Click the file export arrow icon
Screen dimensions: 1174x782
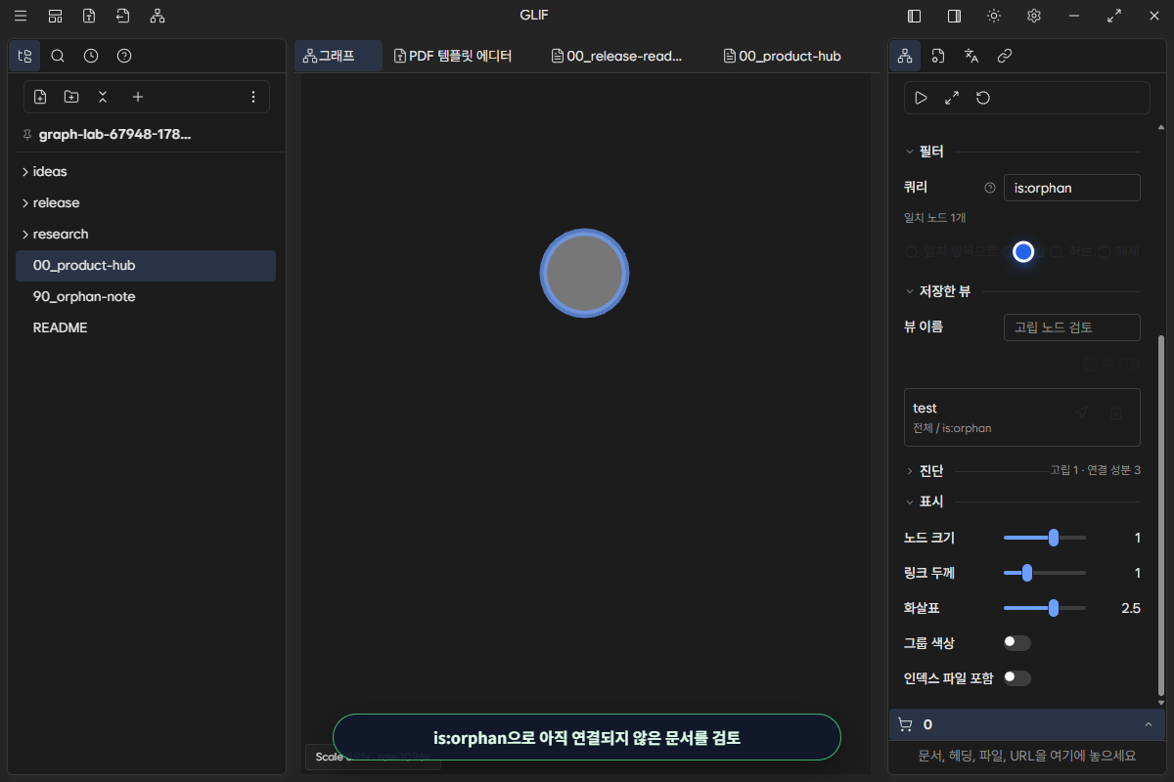[122, 16]
